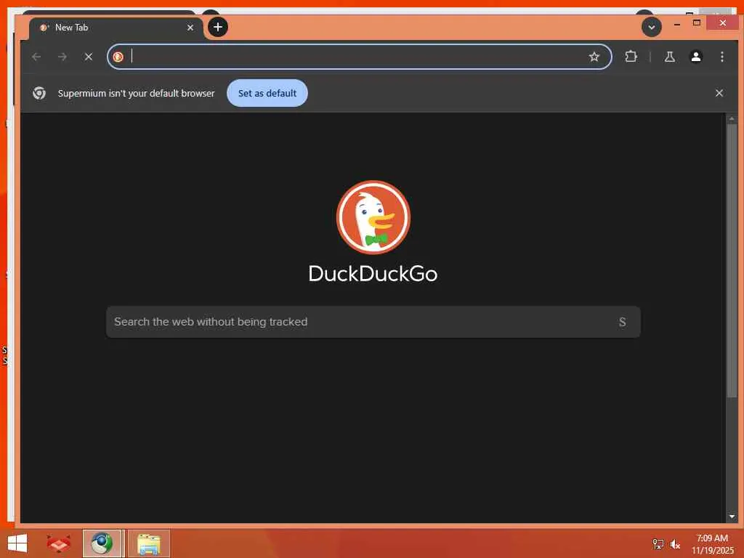744x558 pixels.
Task: Click the DuckDuckGo title text
Action: (373, 274)
